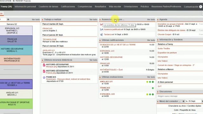Click ANGLAIS LV1 green plus indicator
The image size is (203, 114).
tap(153, 82)
